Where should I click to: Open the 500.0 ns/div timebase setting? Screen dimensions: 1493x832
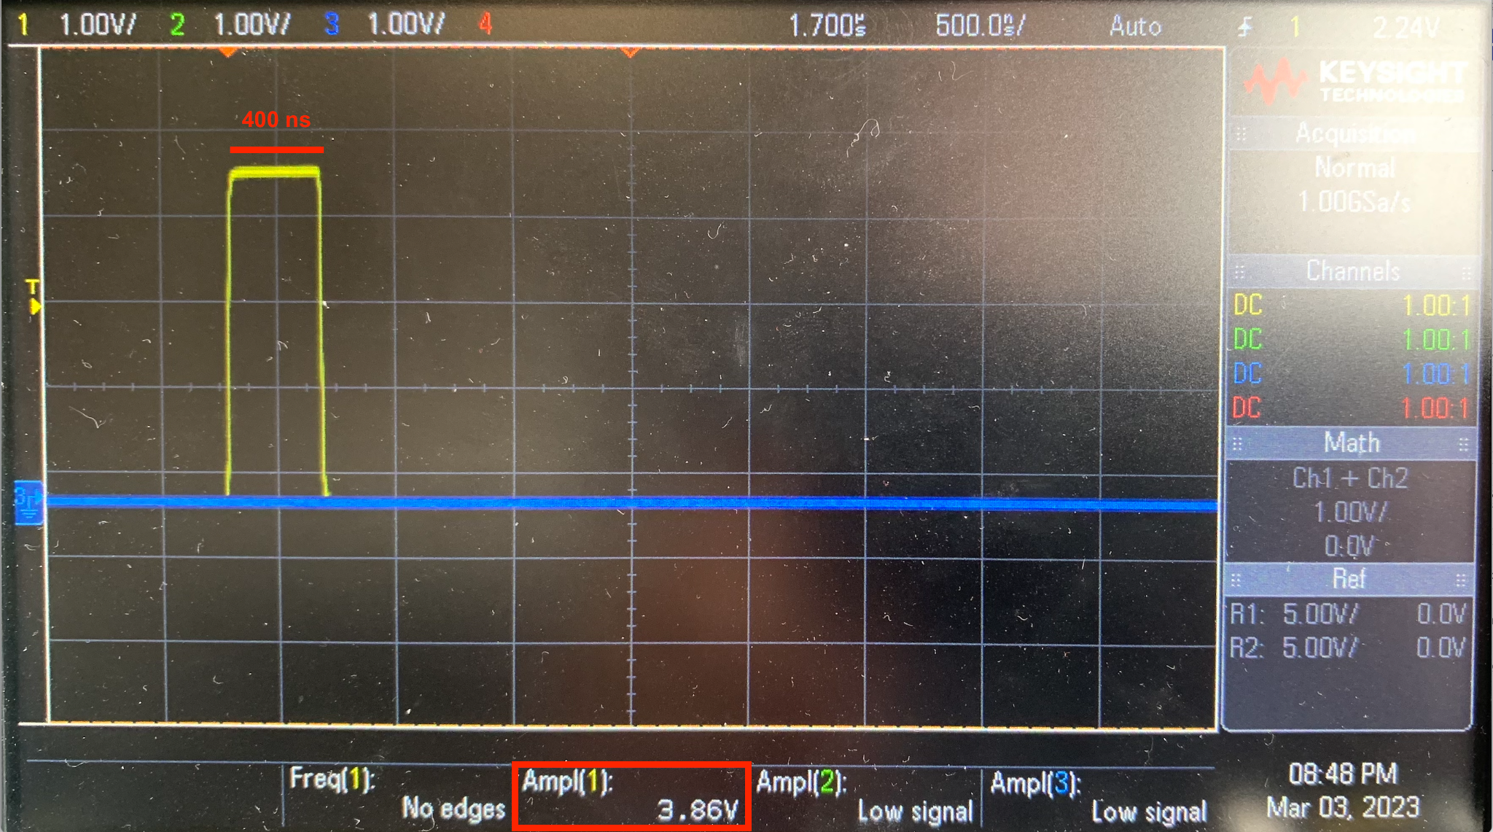[x=979, y=26]
